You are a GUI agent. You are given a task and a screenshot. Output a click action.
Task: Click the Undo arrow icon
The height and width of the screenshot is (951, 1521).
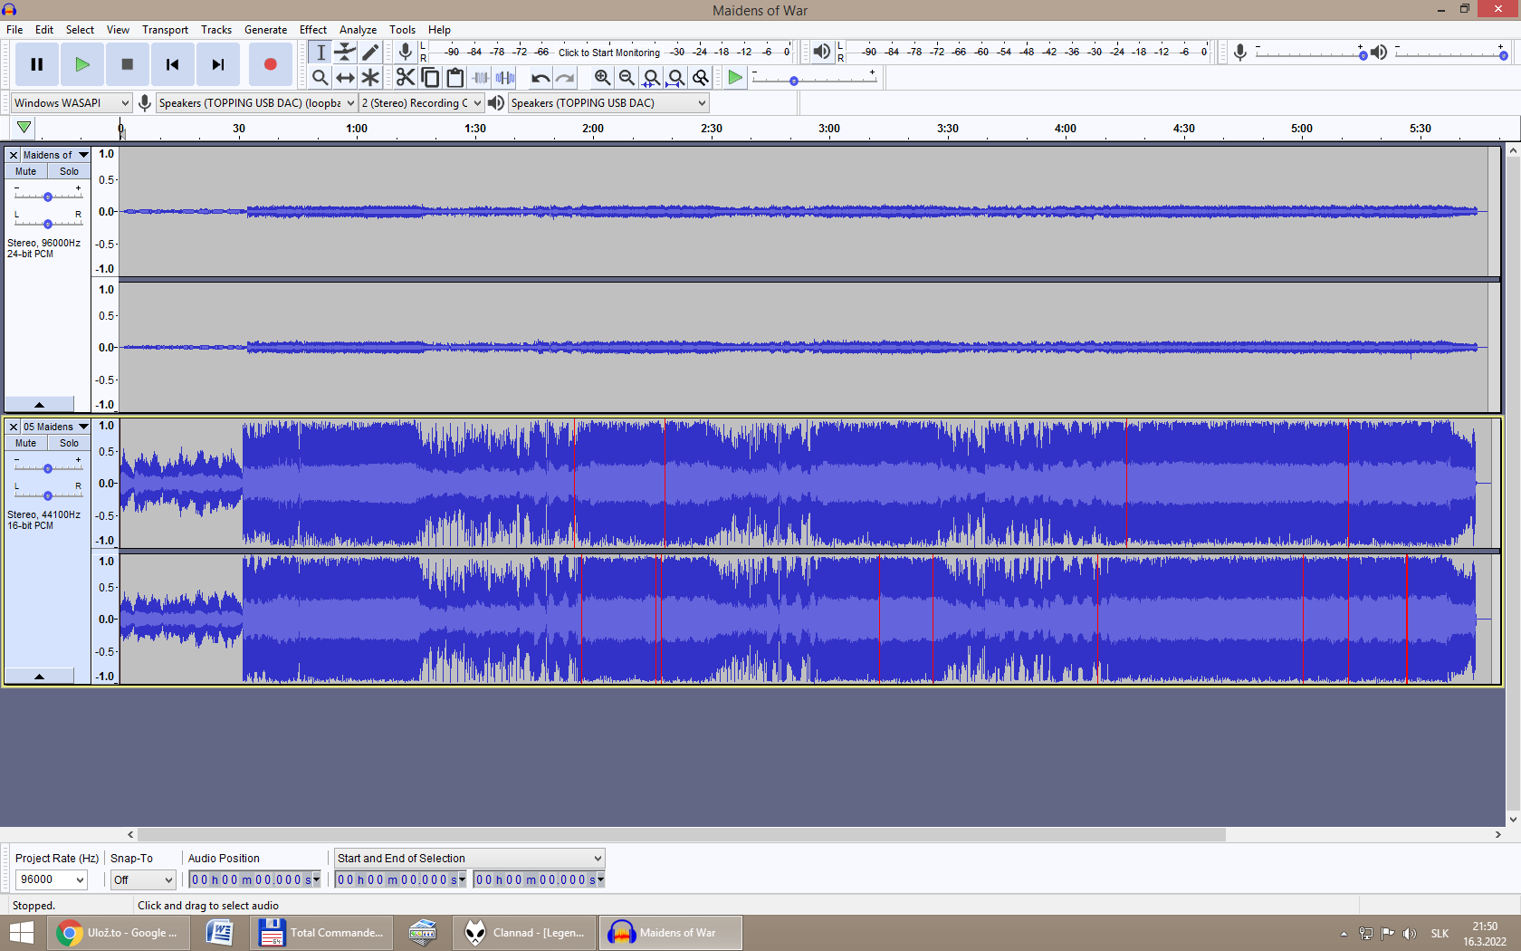540,78
